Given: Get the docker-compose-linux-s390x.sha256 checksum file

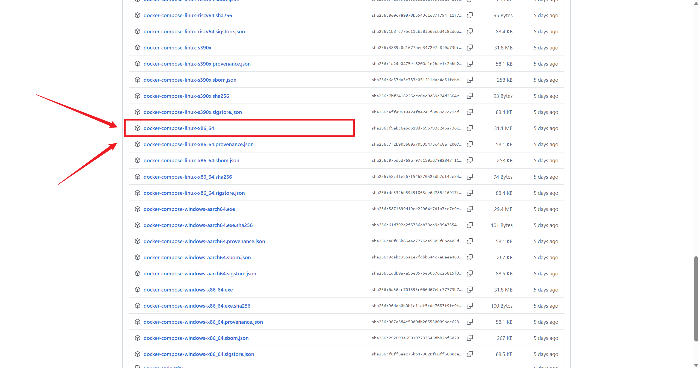Looking at the screenshot, I should point(186,96).
